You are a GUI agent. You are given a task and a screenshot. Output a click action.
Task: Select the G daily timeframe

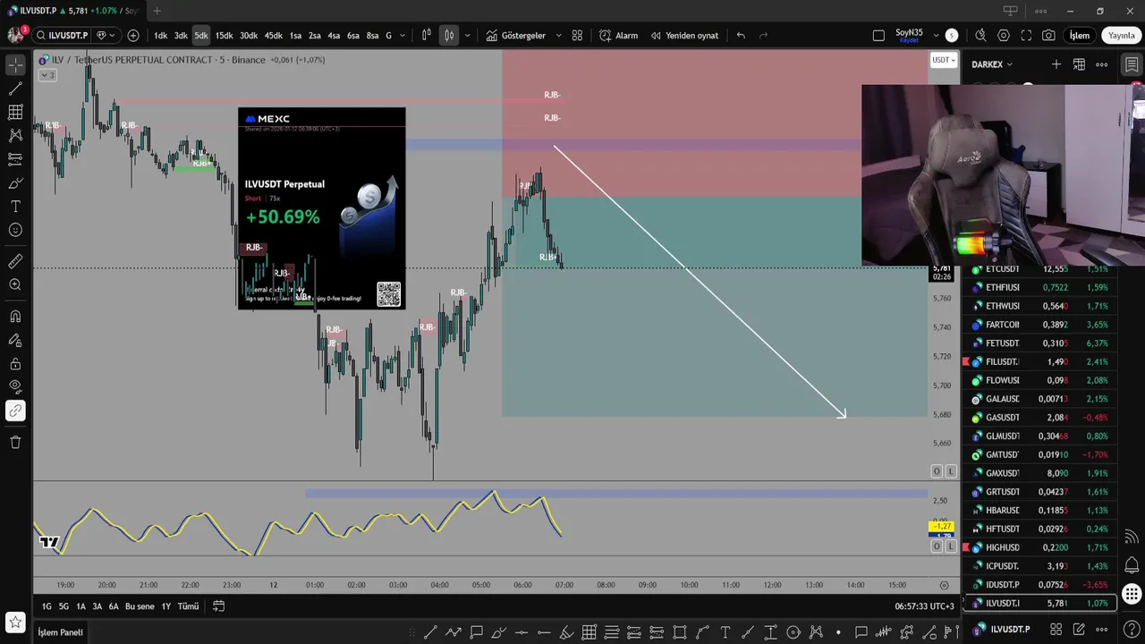coord(388,36)
